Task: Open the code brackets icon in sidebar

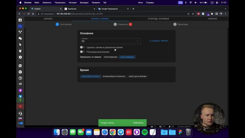Action: coord(20,84)
